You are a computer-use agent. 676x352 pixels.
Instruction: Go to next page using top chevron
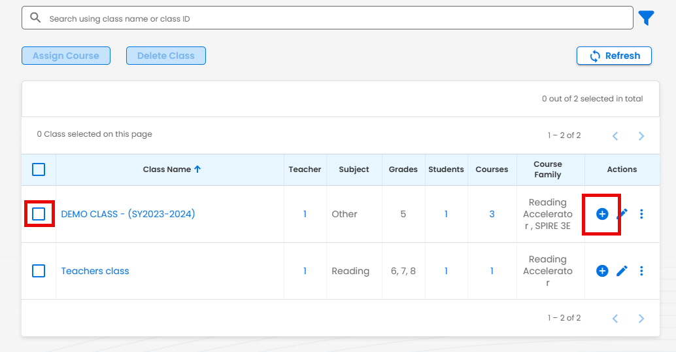tap(641, 136)
